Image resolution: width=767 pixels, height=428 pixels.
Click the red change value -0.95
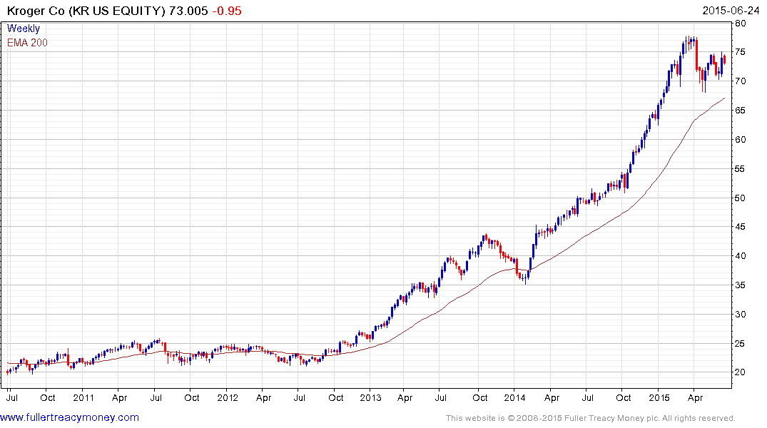point(227,11)
